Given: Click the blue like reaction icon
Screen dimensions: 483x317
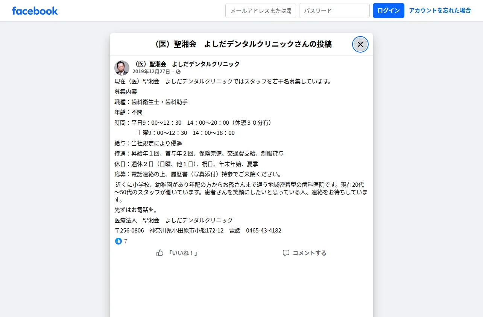Looking at the screenshot, I should coord(118,241).
